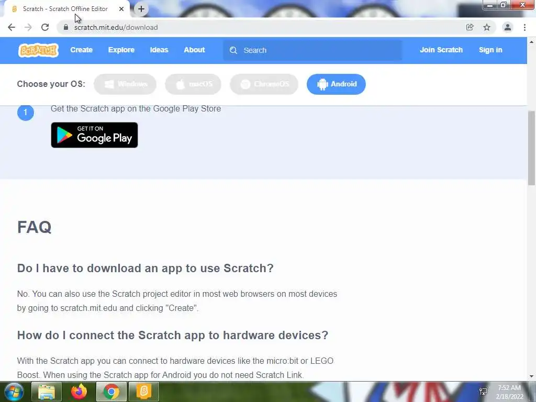This screenshot has height=402, width=536.
Task: Click "Do I have to download an app" heading
Action: 146,269
